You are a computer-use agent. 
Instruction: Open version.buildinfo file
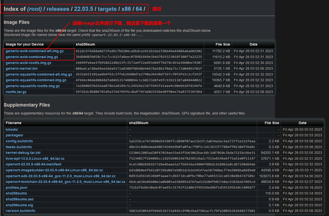(x=20, y=211)
